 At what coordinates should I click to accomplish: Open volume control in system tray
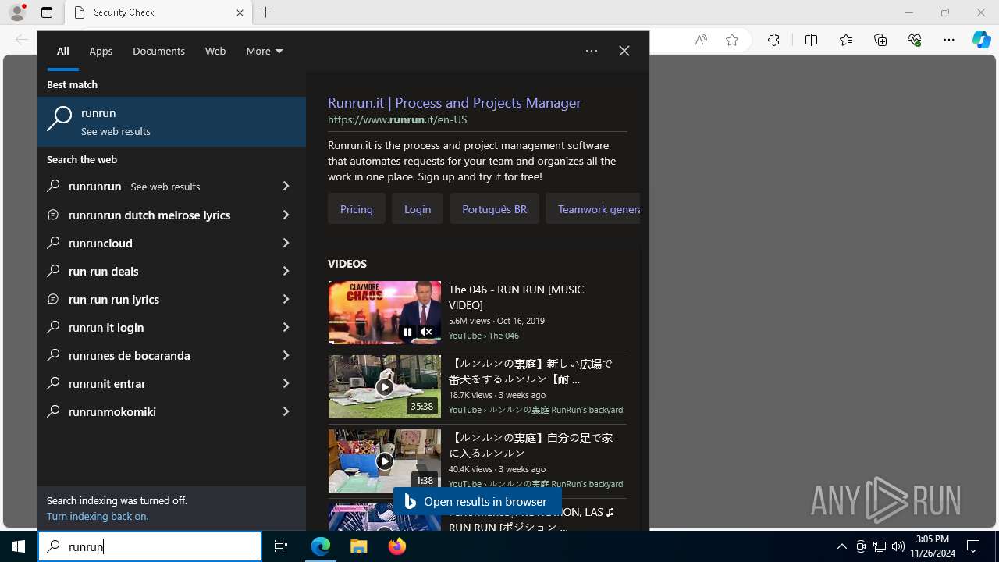[x=898, y=546]
